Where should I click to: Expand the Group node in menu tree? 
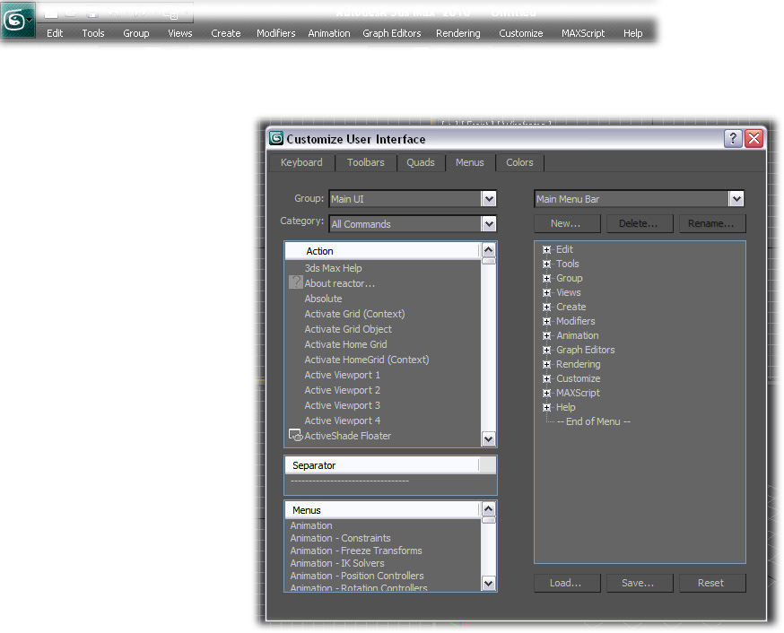546,278
